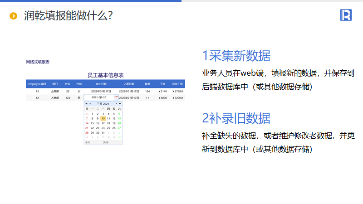This screenshot has width=363, height=204.
Task: Click the 人事部 department cell
Action: point(55,98)
